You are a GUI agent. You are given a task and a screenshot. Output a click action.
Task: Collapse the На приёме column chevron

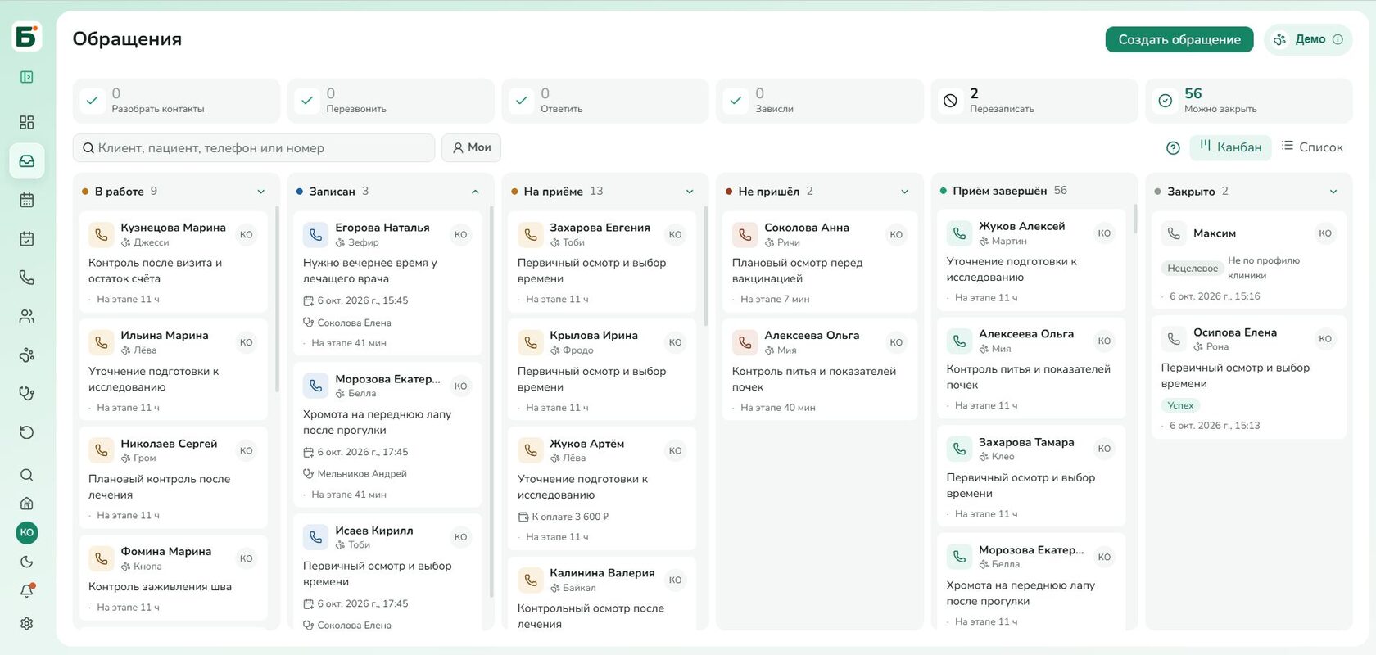click(x=690, y=192)
